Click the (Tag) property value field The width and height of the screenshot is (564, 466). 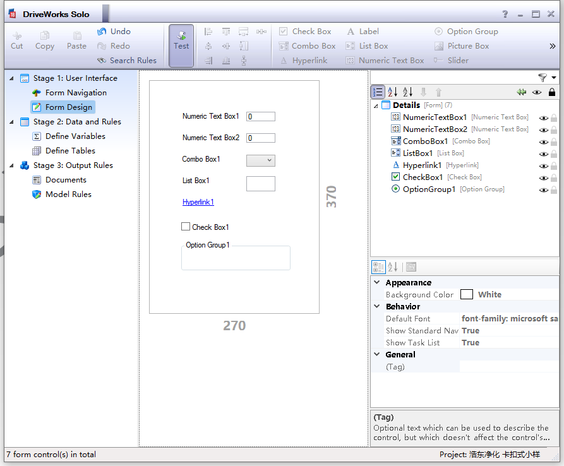click(509, 367)
